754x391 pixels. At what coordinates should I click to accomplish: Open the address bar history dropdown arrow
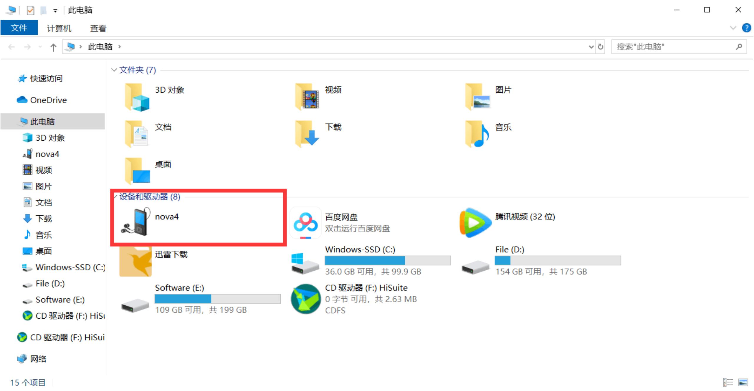click(x=591, y=47)
